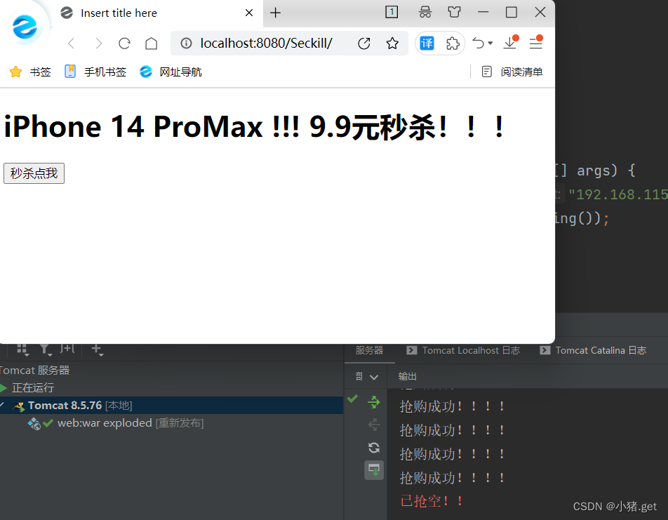Switch to the 服务器 tab in IDE
This screenshot has height=520, width=668.
click(369, 350)
